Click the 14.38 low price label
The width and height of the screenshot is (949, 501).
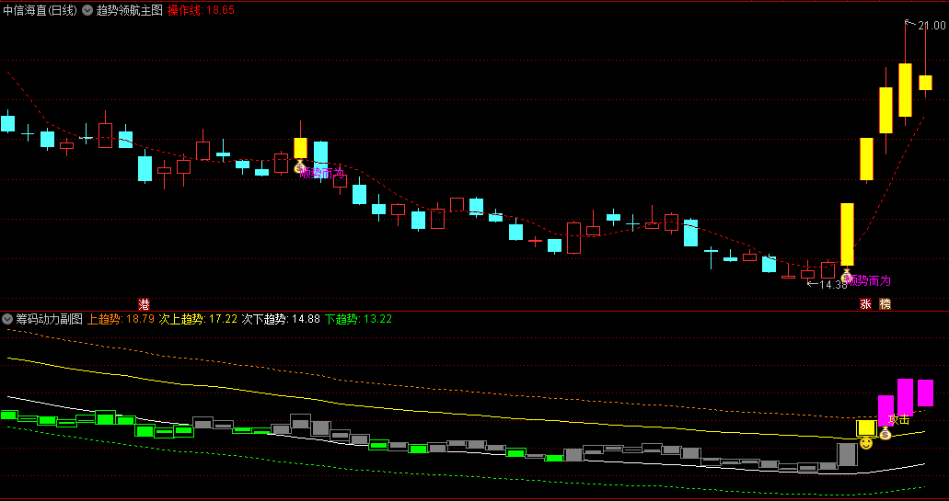click(833, 284)
